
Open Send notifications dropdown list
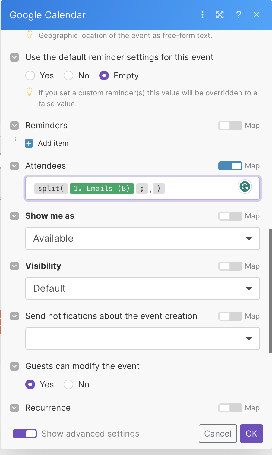142,339
